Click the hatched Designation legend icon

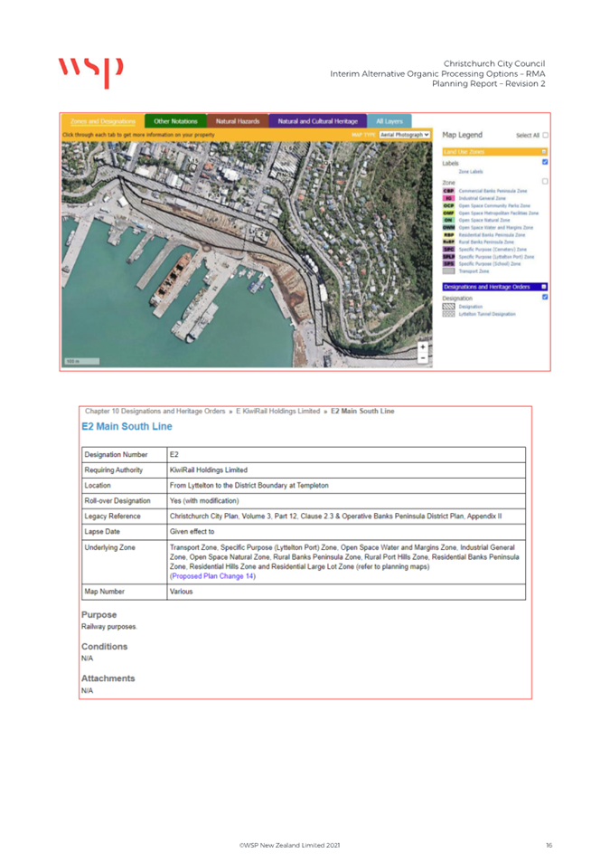point(449,307)
